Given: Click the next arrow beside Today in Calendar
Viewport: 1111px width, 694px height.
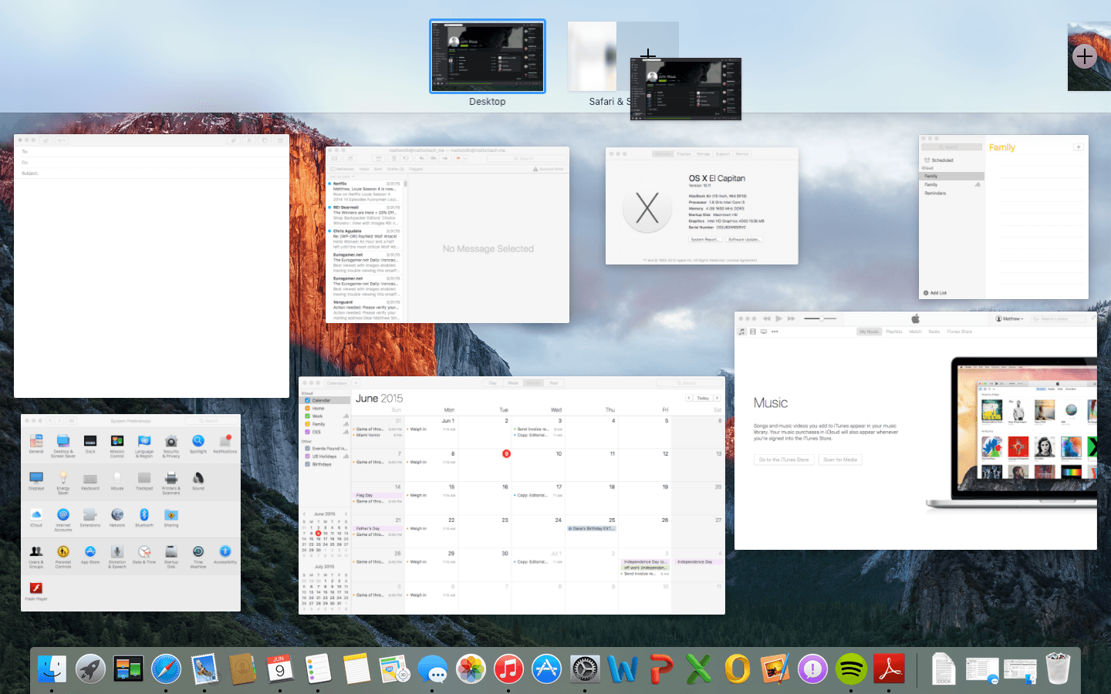Looking at the screenshot, I should [x=717, y=398].
